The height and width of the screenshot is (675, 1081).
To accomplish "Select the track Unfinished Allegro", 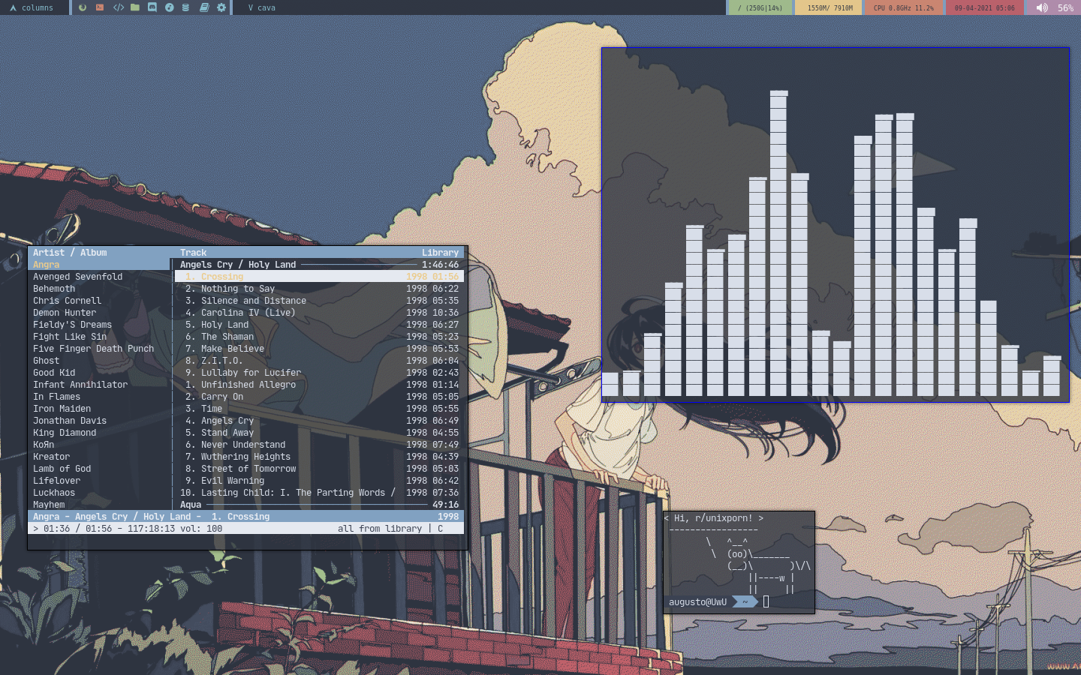I will [319, 385].
